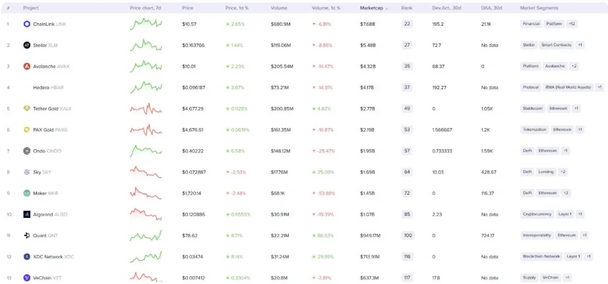
Task: Click Sky DAA value 428.67
Action: 489,172
